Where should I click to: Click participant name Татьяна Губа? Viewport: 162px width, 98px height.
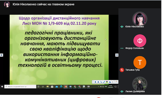132,70
